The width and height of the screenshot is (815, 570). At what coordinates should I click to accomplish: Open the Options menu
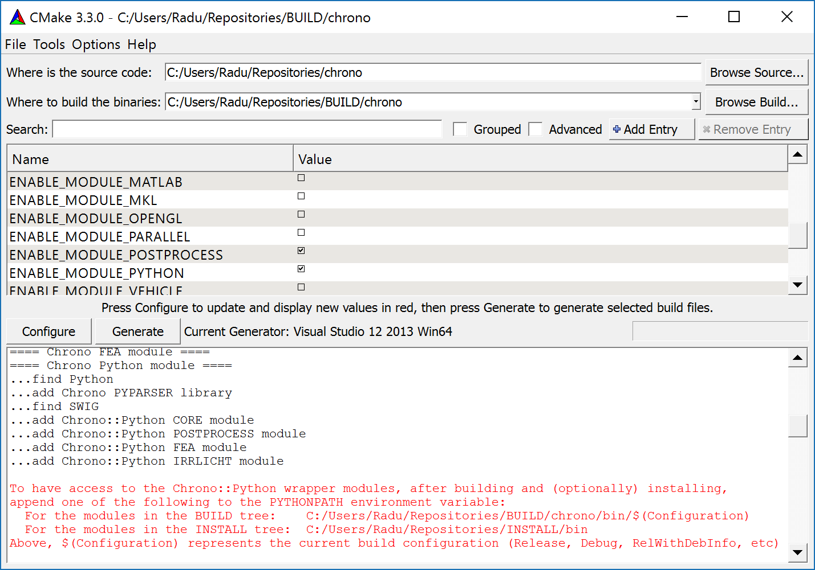96,44
